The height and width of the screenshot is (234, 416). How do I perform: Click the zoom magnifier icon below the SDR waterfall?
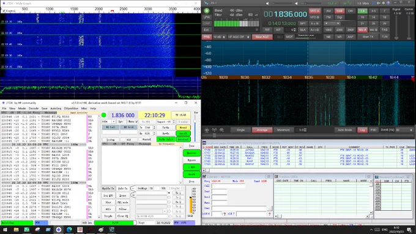(221, 130)
